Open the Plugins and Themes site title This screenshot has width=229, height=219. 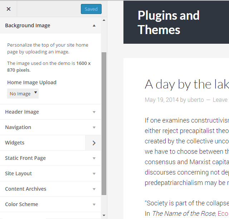[169, 22]
